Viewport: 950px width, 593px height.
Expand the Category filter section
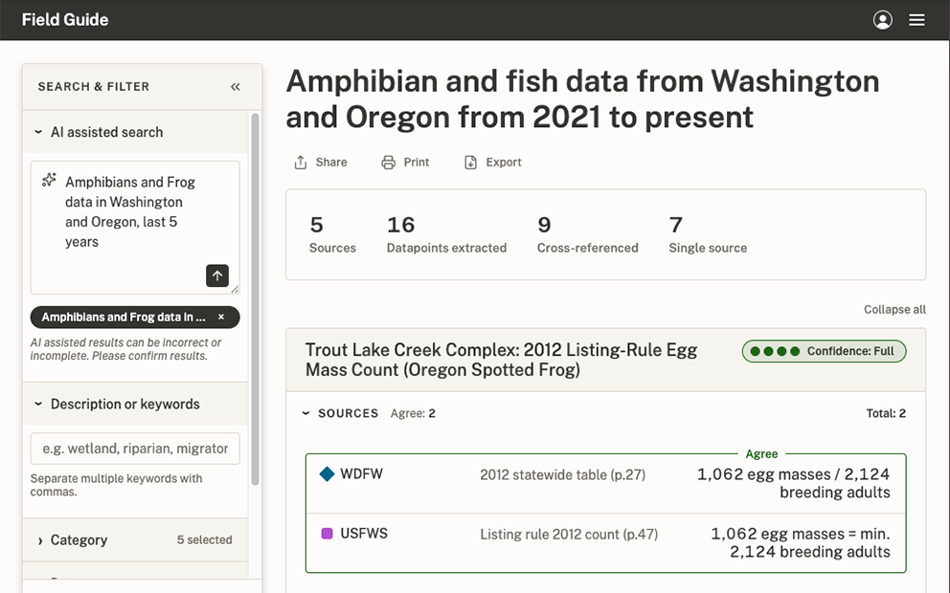tap(135, 539)
